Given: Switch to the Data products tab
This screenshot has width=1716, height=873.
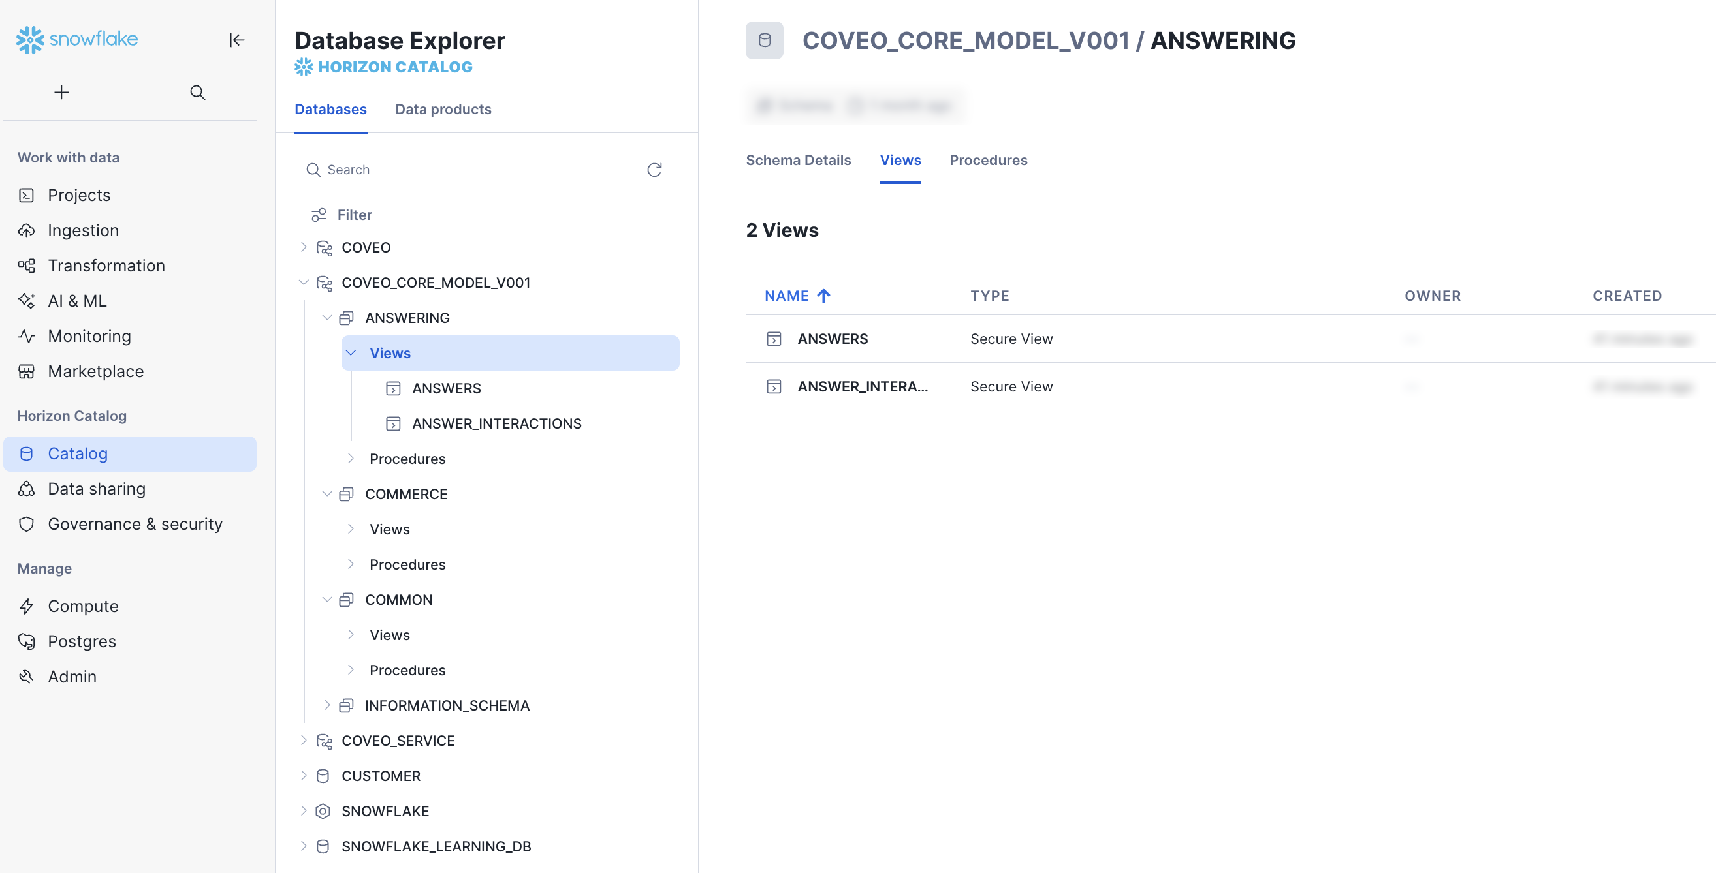Looking at the screenshot, I should pyautogui.click(x=443, y=109).
